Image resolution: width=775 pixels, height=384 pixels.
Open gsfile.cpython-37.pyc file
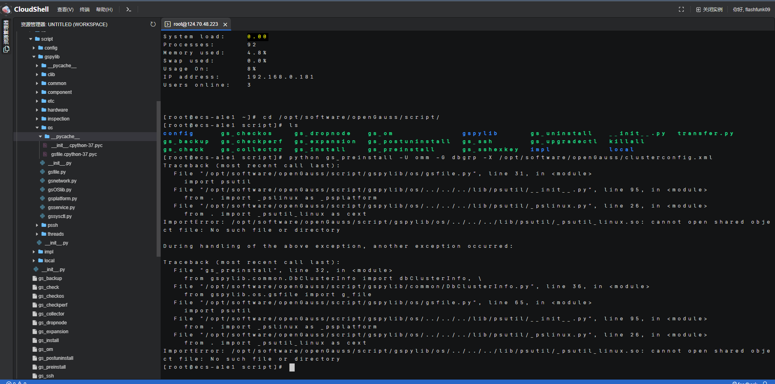74,154
